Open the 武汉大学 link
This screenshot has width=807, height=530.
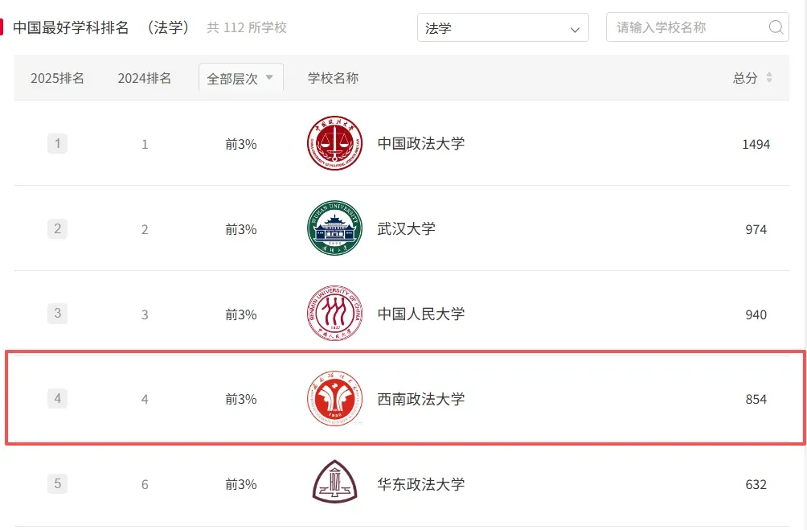pos(407,229)
